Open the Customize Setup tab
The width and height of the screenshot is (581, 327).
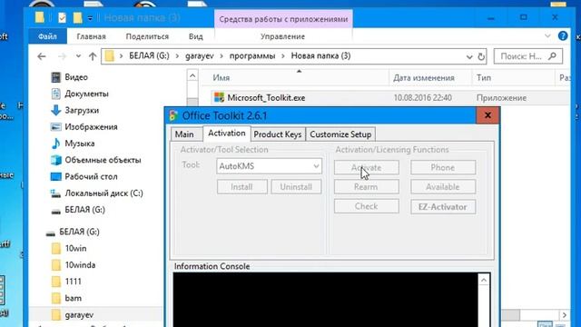(340, 134)
